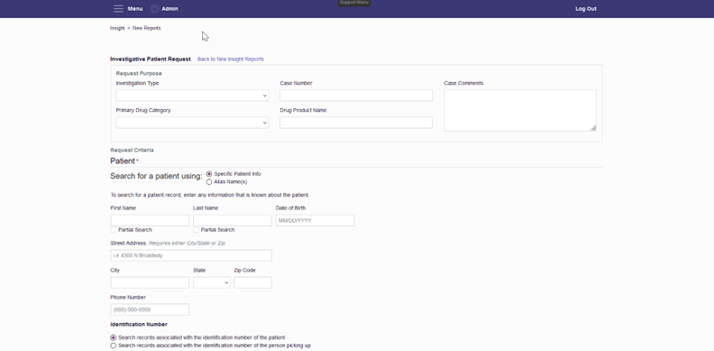
Task: Click the Phone Number field
Action: point(150,309)
